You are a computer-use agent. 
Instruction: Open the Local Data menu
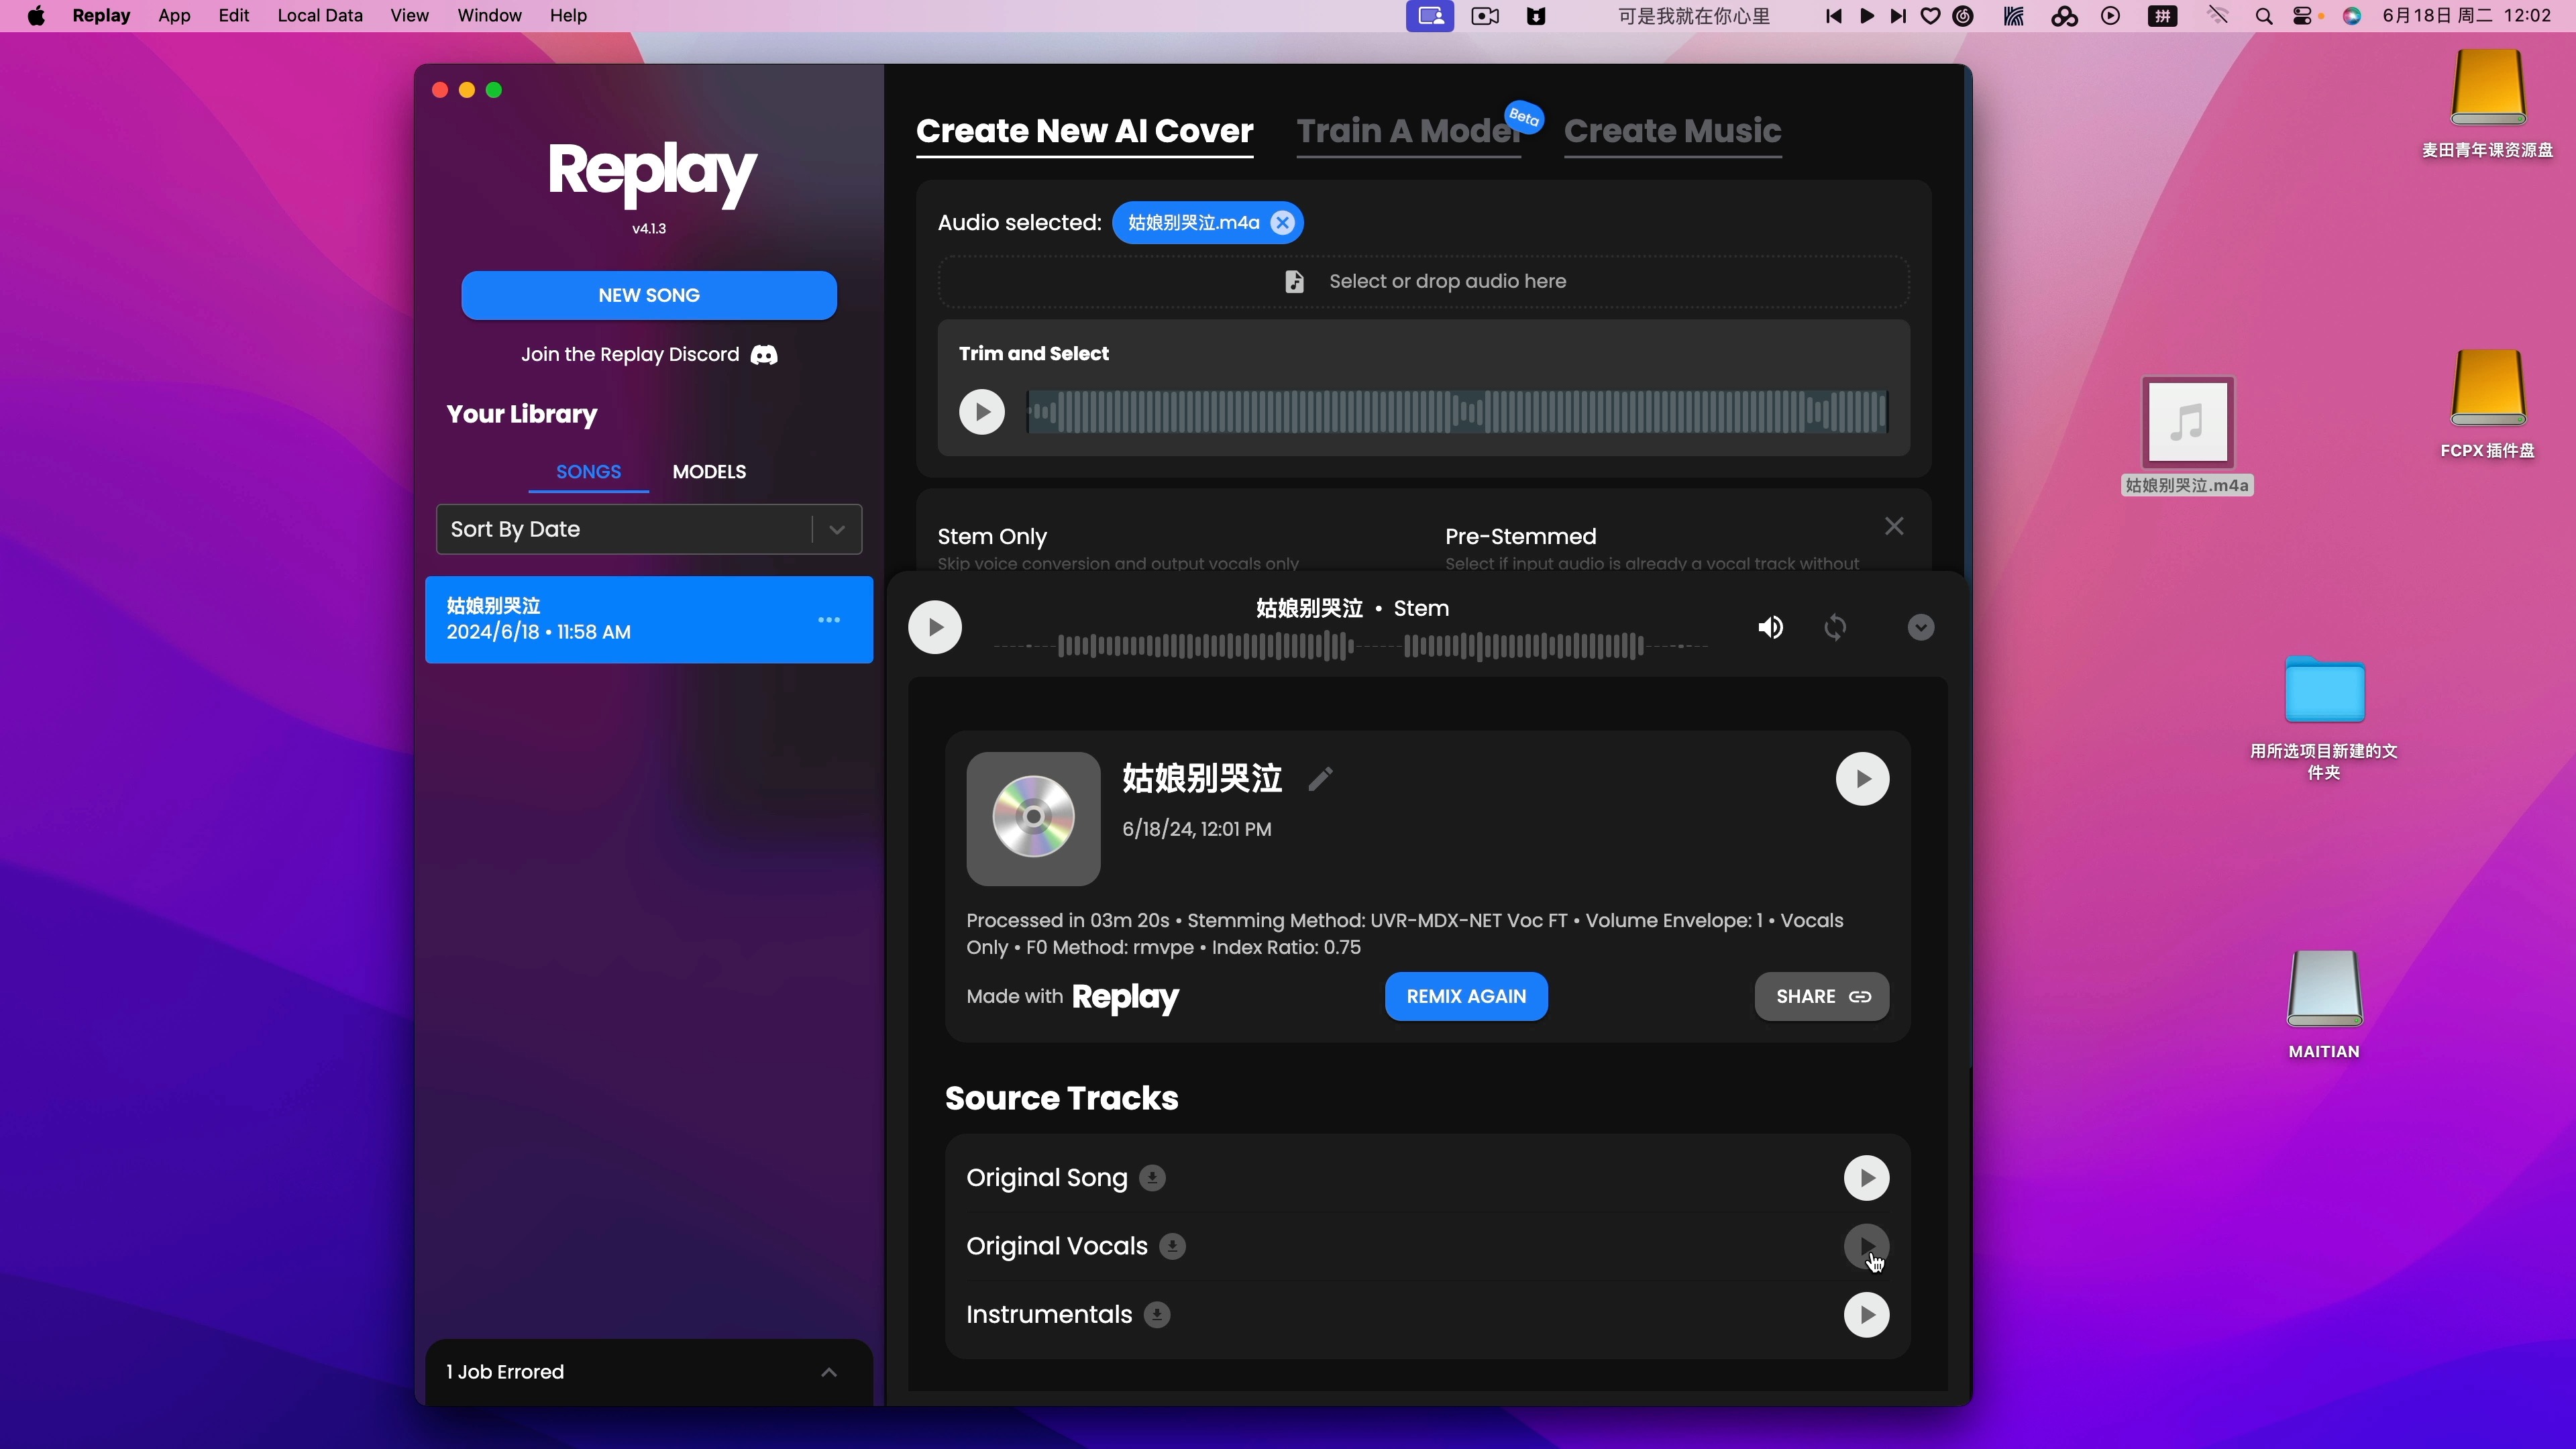(320, 16)
